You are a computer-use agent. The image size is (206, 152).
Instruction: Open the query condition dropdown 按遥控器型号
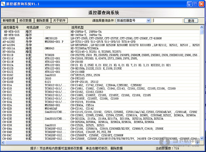[133, 21]
